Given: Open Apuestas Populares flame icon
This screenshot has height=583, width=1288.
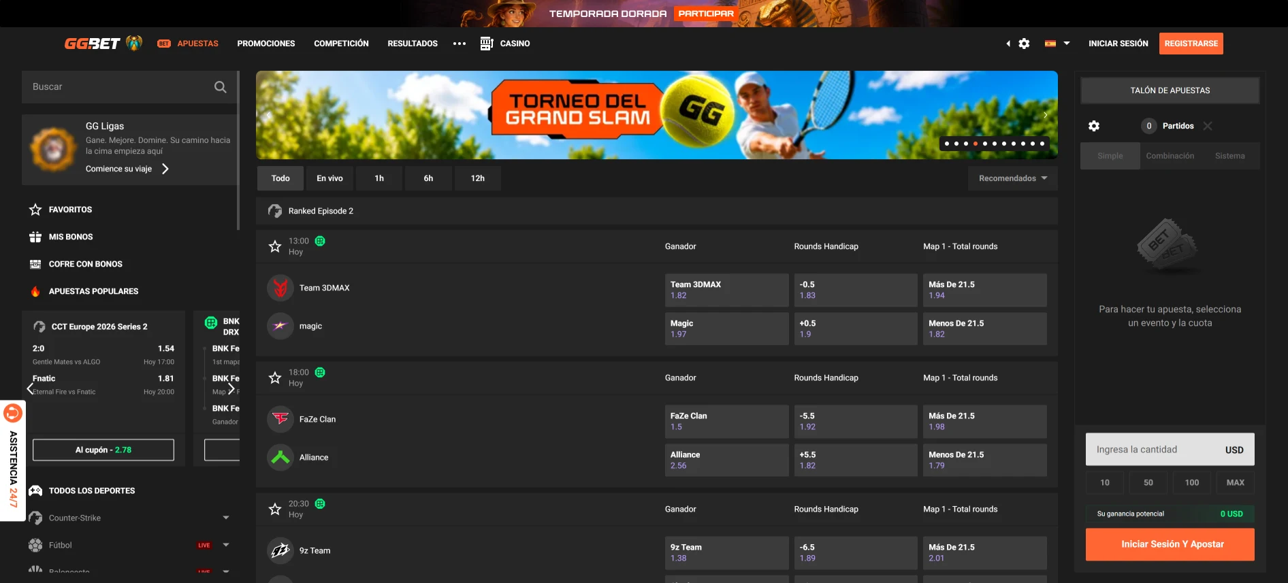Looking at the screenshot, I should (x=35, y=291).
